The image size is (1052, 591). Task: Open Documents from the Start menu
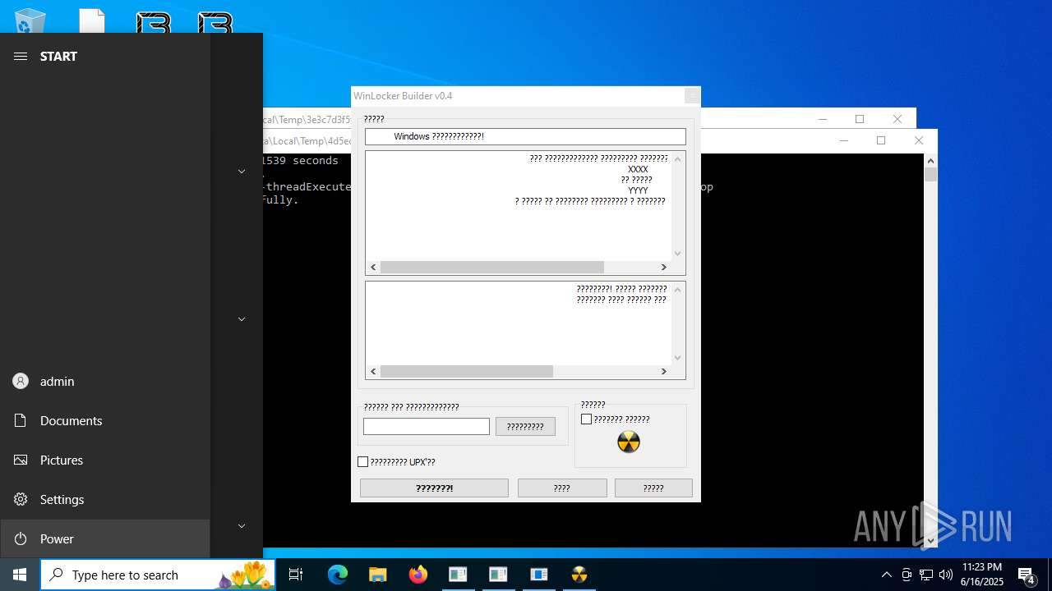(x=105, y=421)
